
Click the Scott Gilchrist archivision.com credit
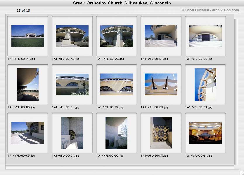210,10
